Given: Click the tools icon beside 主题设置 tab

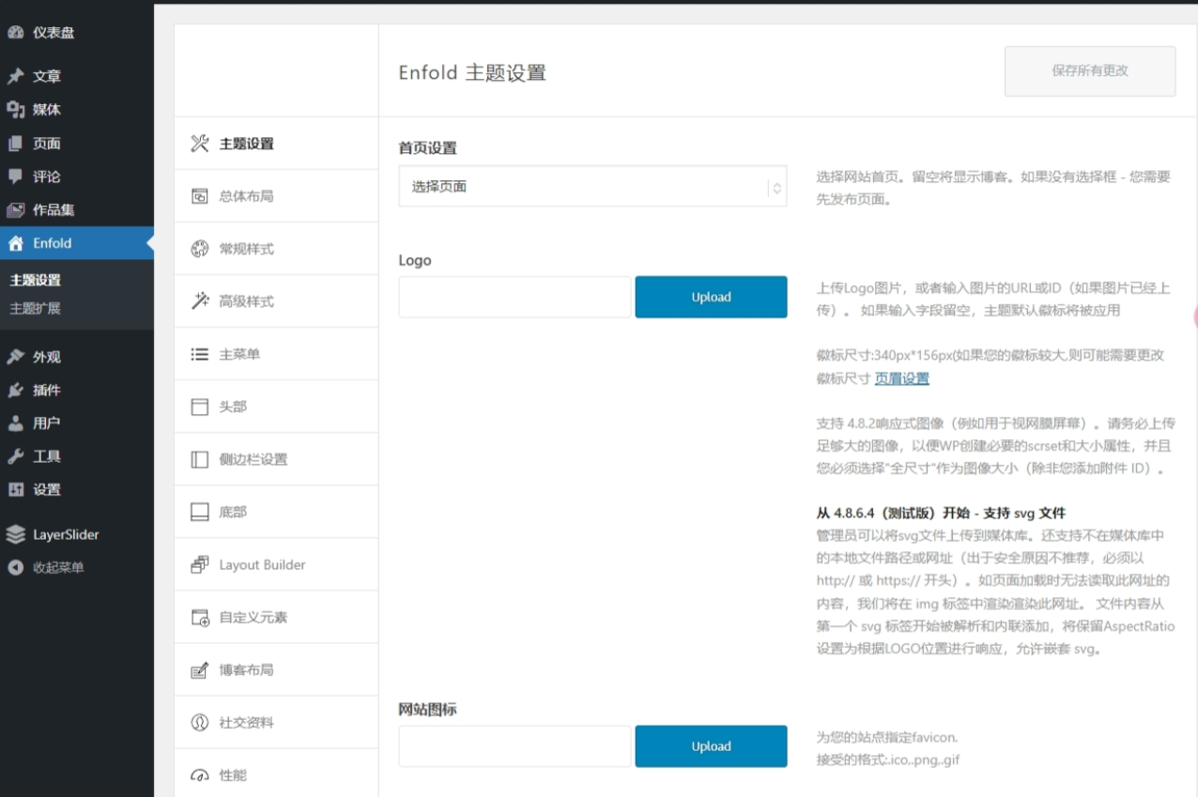Looking at the screenshot, I should click(x=199, y=144).
